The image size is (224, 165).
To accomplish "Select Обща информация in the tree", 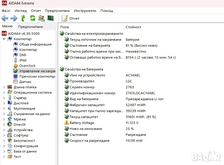I will pyautogui.click(x=35, y=44).
